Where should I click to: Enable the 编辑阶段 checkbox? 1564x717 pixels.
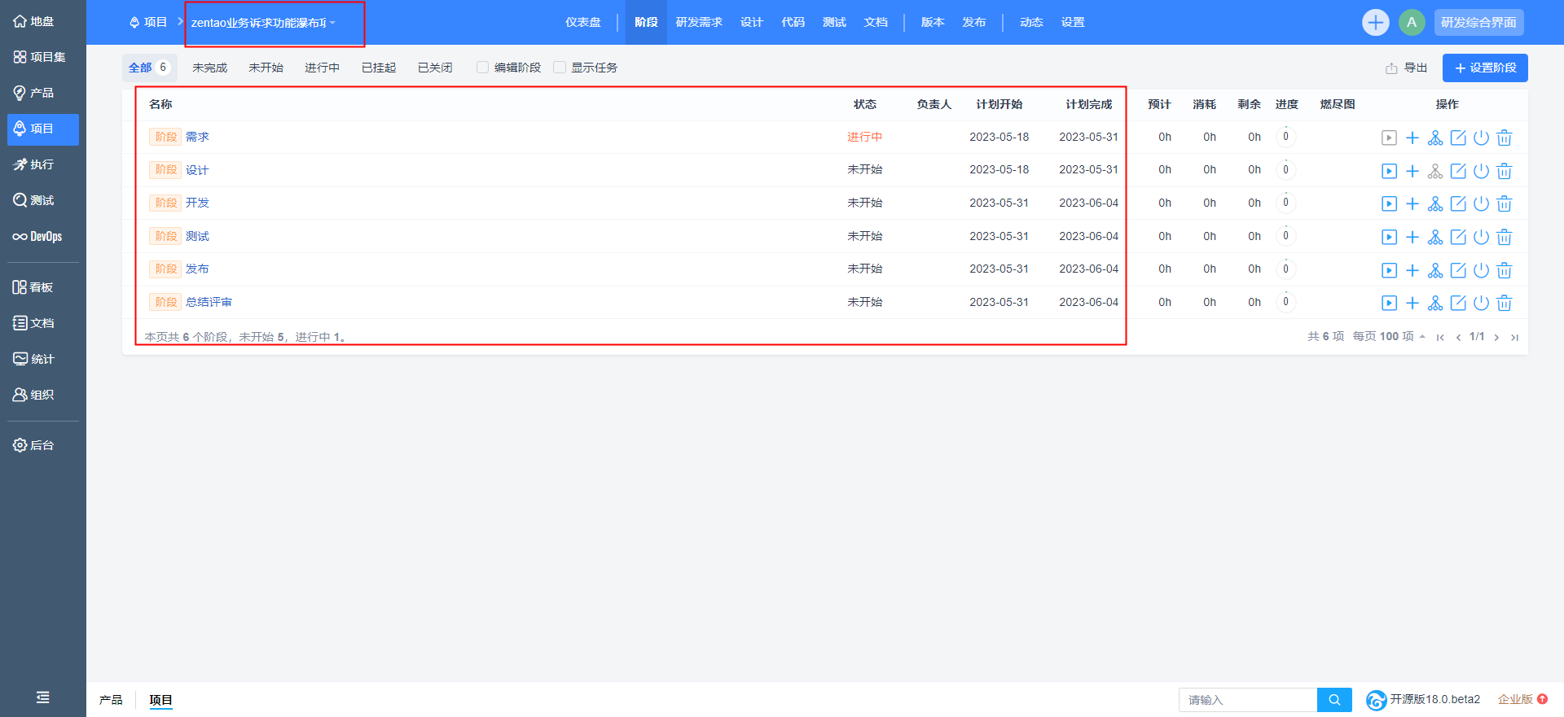[483, 68]
